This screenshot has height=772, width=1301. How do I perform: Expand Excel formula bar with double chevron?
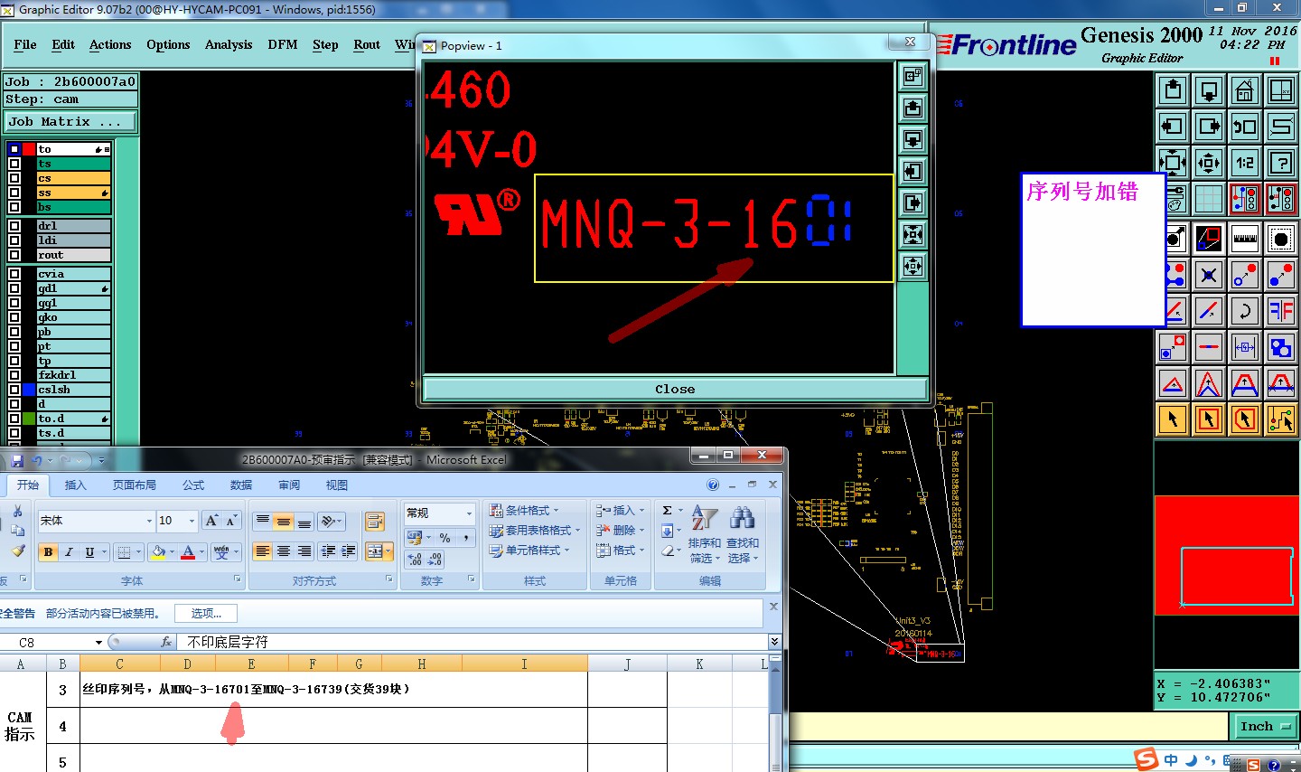click(x=774, y=642)
